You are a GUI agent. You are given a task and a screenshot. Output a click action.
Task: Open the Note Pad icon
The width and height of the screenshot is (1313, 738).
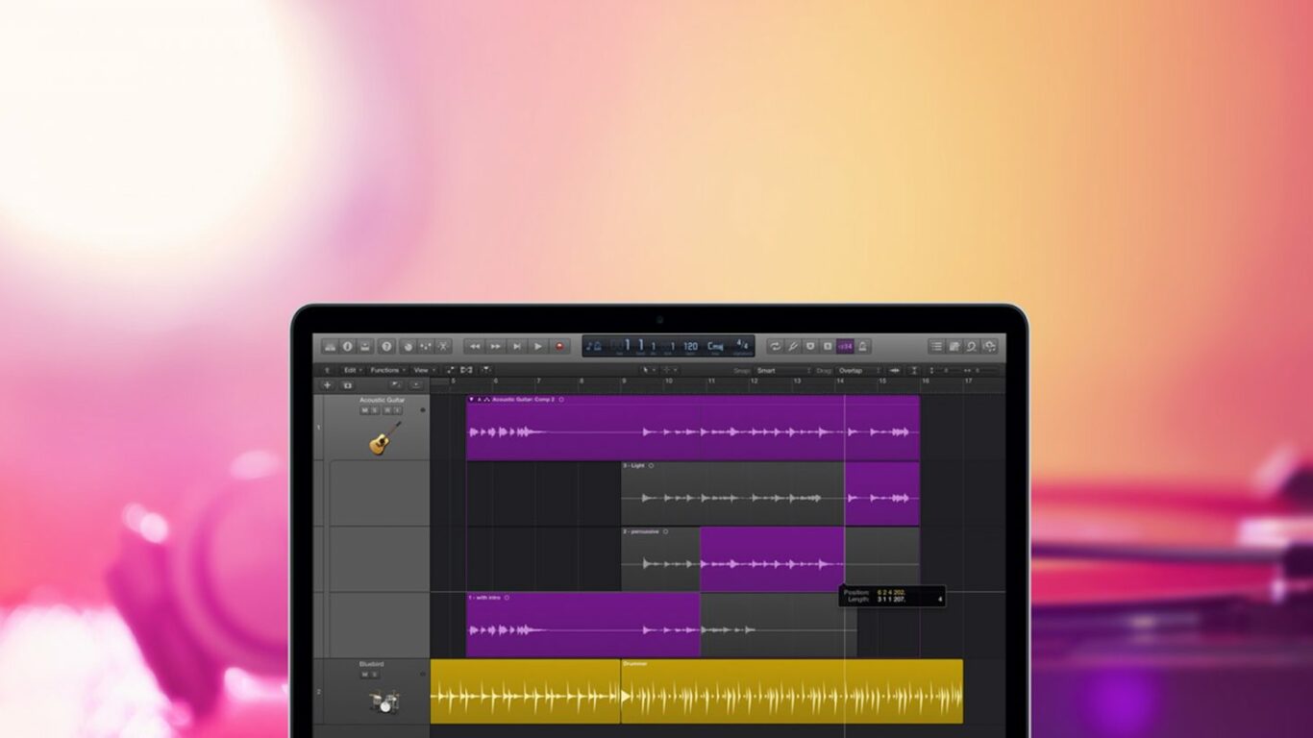coord(954,347)
